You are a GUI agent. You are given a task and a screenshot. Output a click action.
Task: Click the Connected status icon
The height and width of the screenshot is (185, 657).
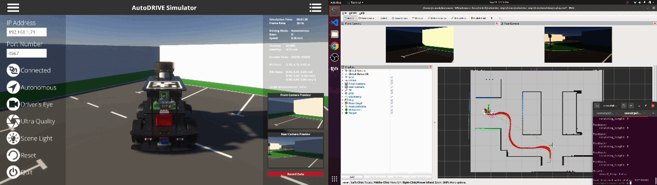[13, 70]
